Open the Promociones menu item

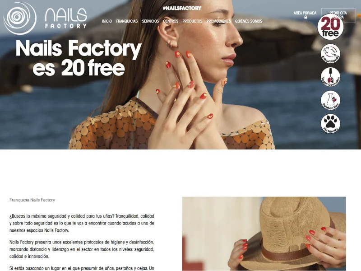pyautogui.click(x=218, y=21)
